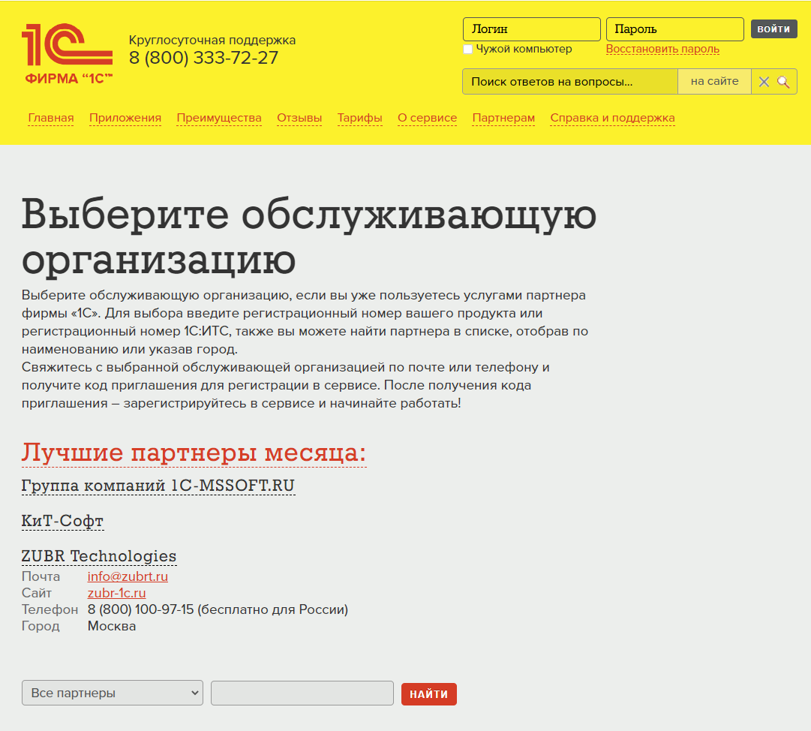Click the 'Поиск ответов на вопросы...' search field
This screenshot has height=731, width=811.
(570, 81)
